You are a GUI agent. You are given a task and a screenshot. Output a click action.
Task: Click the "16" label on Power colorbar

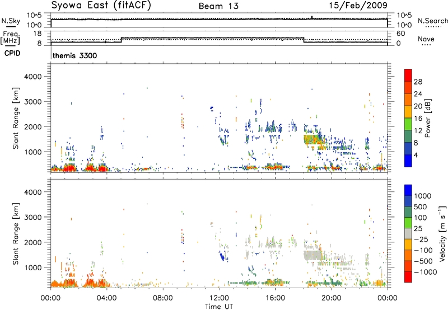click(418, 119)
